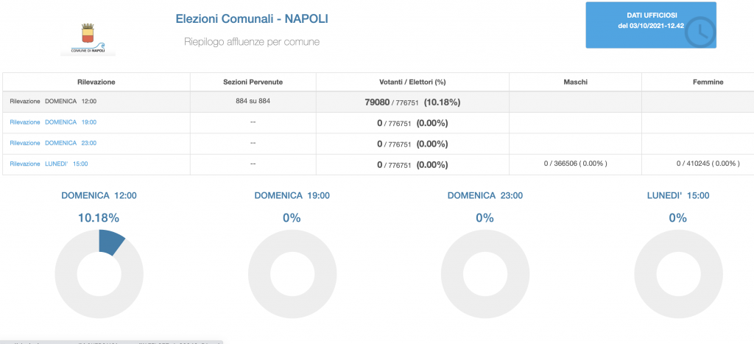This screenshot has height=344, width=754.
Task: Click the Riepilogo affluenze per comune subtitle
Action: pyautogui.click(x=252, y=42)
